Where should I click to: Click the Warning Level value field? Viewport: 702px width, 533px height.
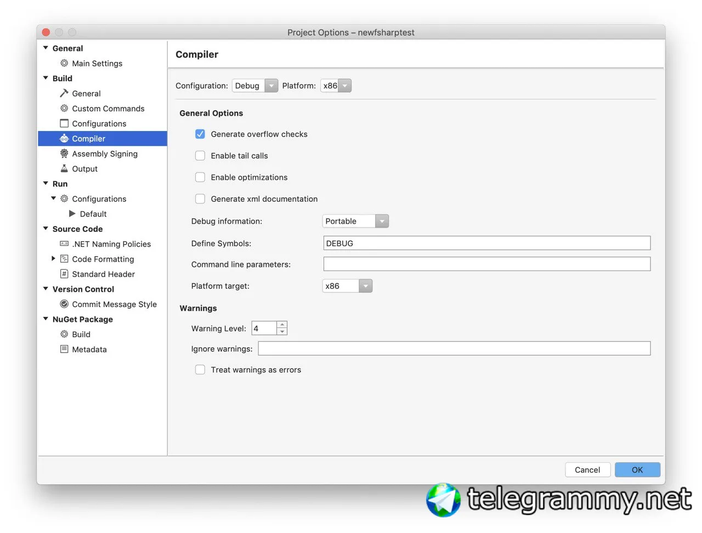tap(264, 328)
